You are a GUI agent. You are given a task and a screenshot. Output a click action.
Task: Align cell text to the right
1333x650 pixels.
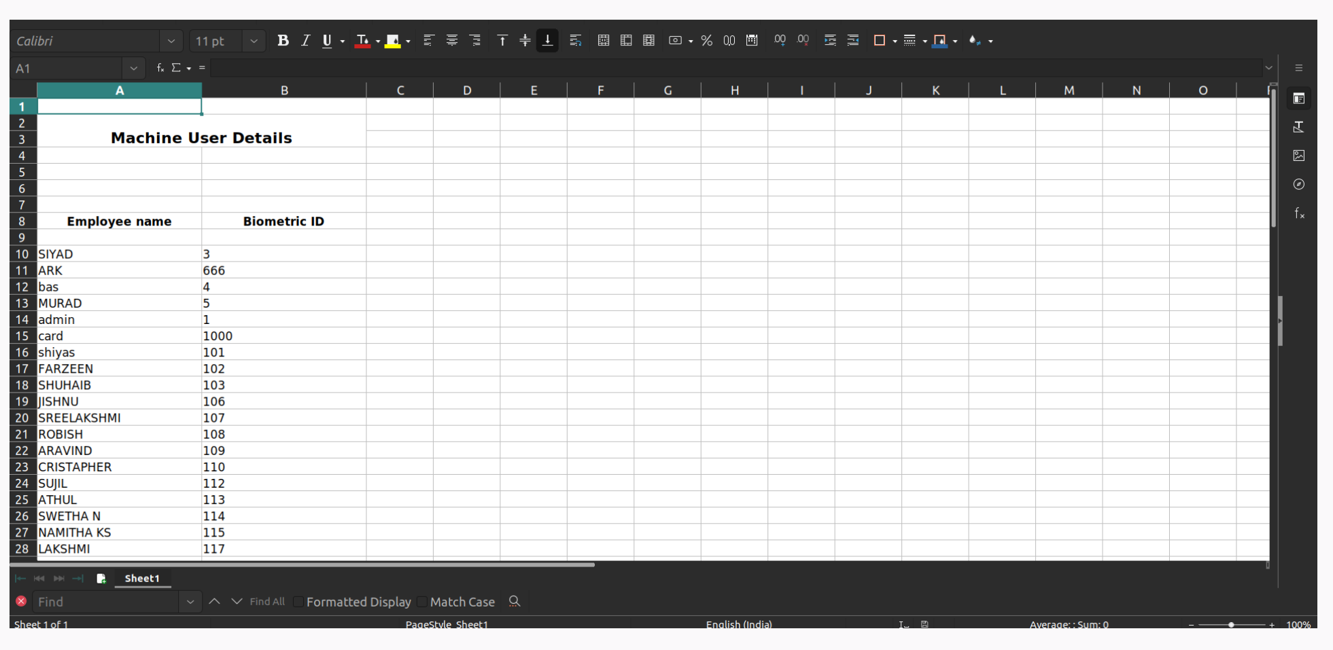pos(474,41)
